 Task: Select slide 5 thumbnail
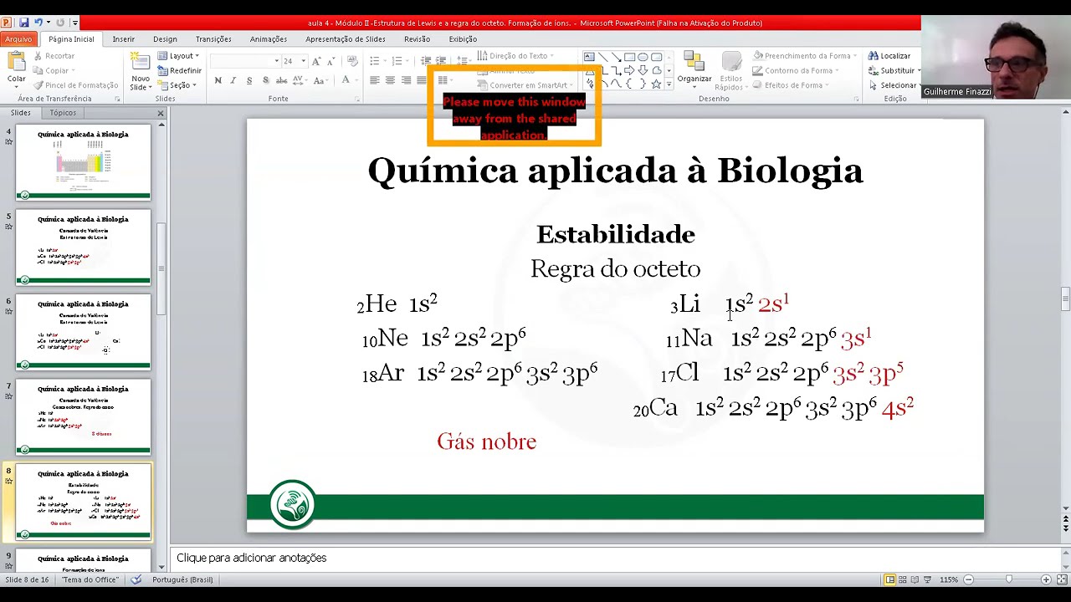coord(83,247)
